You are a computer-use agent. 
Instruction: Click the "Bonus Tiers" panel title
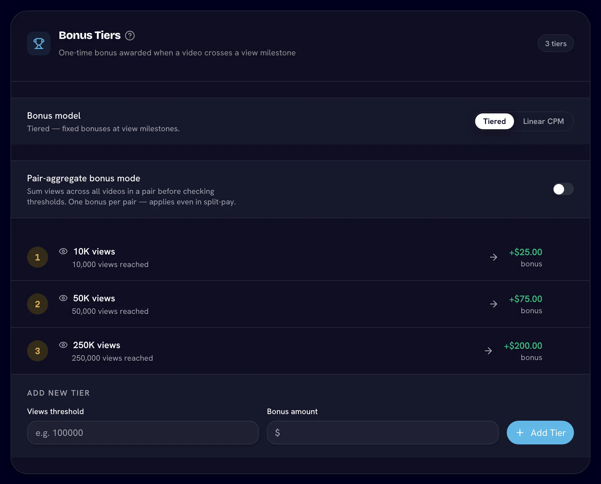tap(90, 35)
